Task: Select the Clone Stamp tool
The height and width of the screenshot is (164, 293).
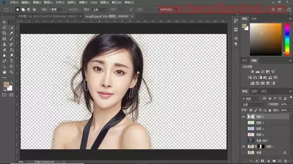Action: [4, 44]
